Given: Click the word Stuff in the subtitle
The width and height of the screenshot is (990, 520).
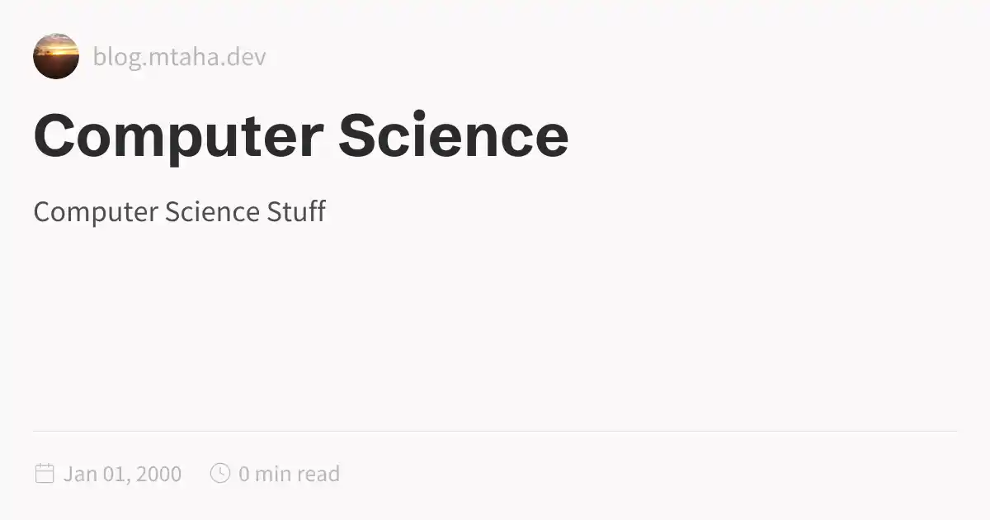Looking at the screenshot, I should (296, 212).
